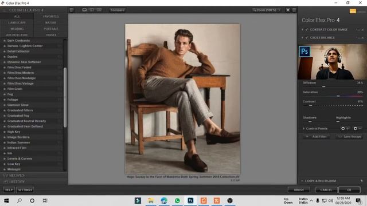Click the microphone icon in system tray
Viewport: 367px width, 206px height.
click(x=318, y=201)
